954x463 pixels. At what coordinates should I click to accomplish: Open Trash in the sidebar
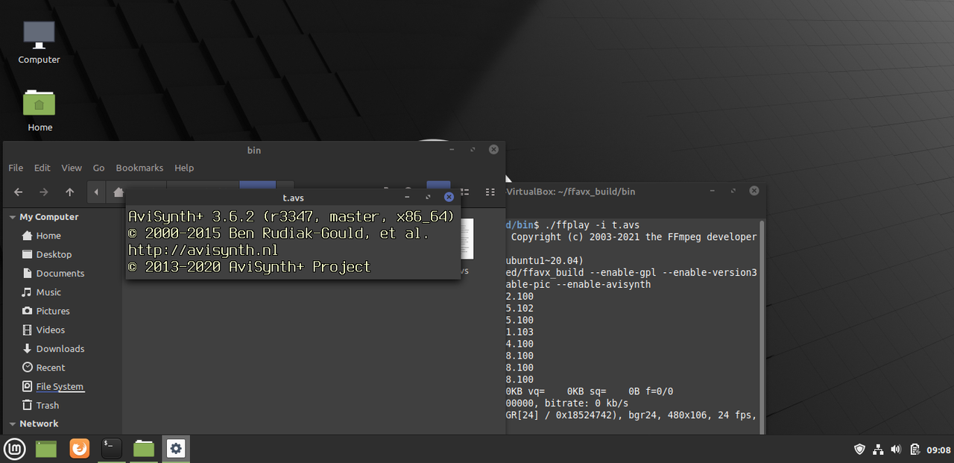pyautogui.click(x=47, y=406)
